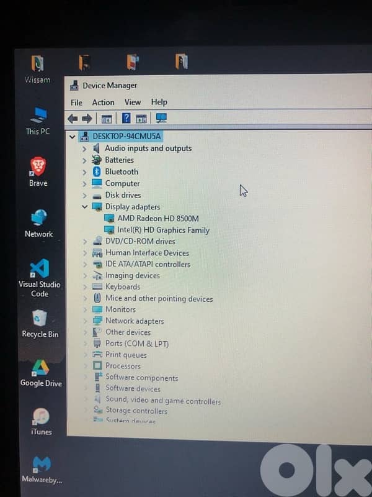Click the Mice and other pointing devices icon
Screen dimensions: 372x497
[97, 298]
